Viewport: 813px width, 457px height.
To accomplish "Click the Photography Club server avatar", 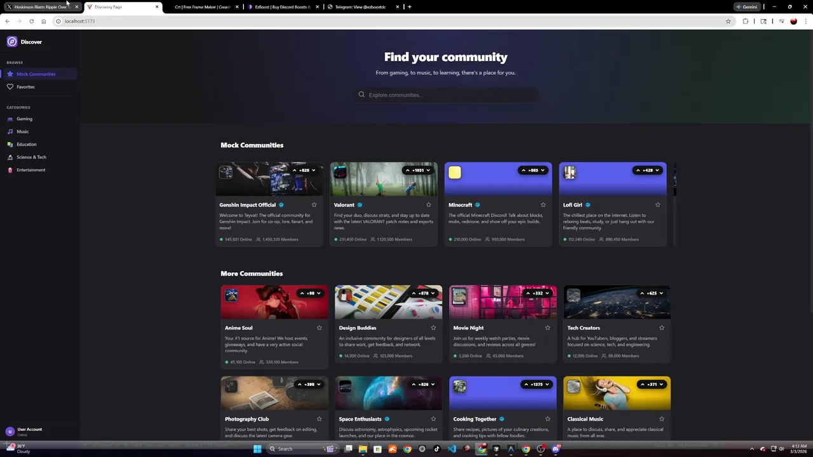I will (231, 387).
